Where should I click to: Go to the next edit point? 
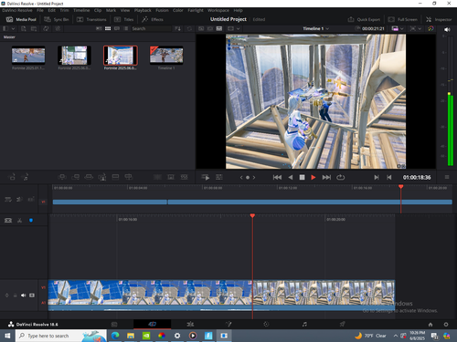point(377,177)
